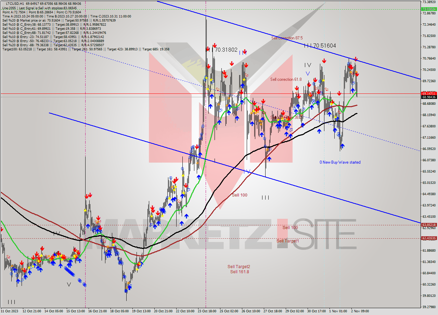
Task: Click the 'Sell 161.8' label
Action: pyautogui.click(x=240, y=272)
